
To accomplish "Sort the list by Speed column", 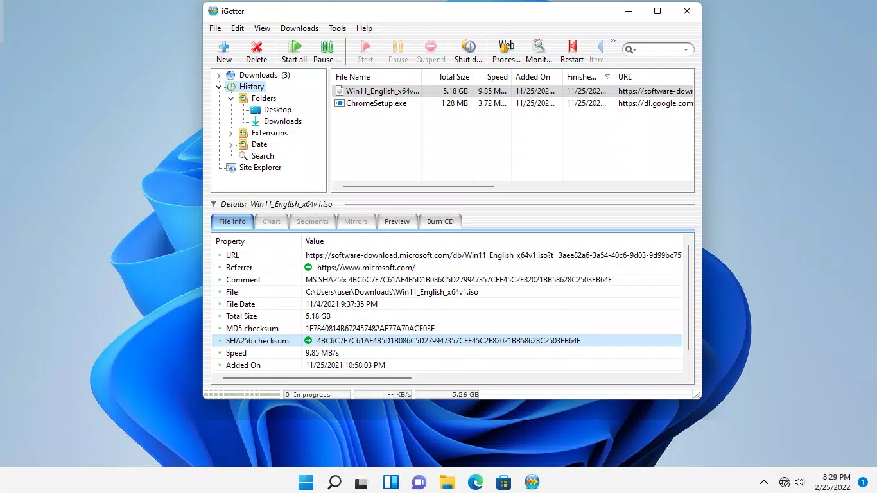I will (x=492, y=77).
